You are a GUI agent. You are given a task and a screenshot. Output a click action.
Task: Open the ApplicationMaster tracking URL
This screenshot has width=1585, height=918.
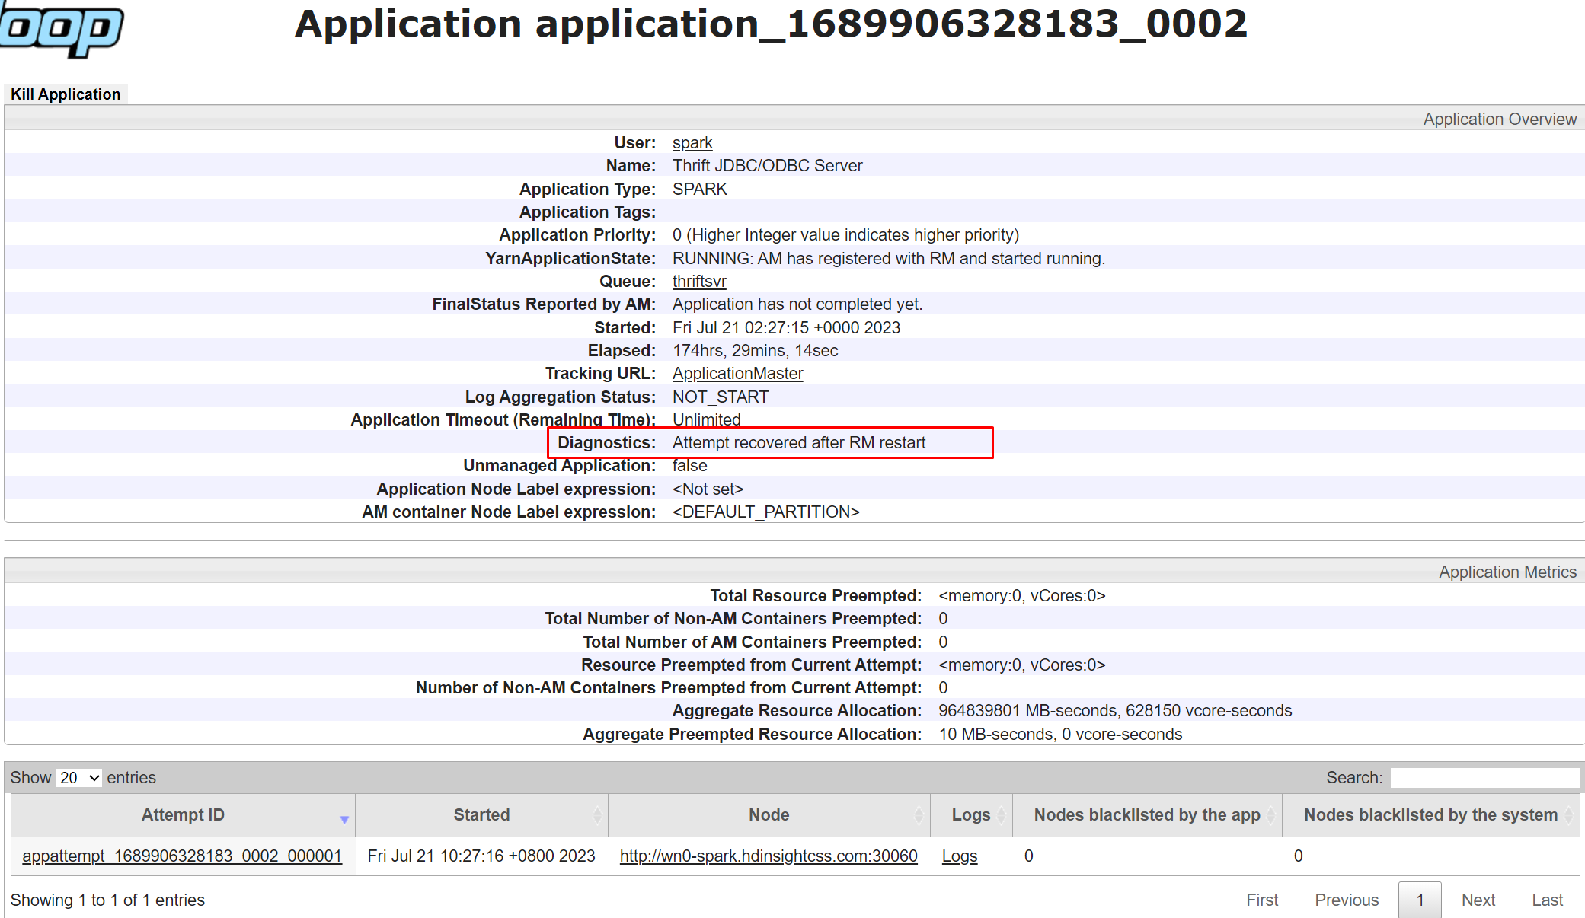[734, 374]
